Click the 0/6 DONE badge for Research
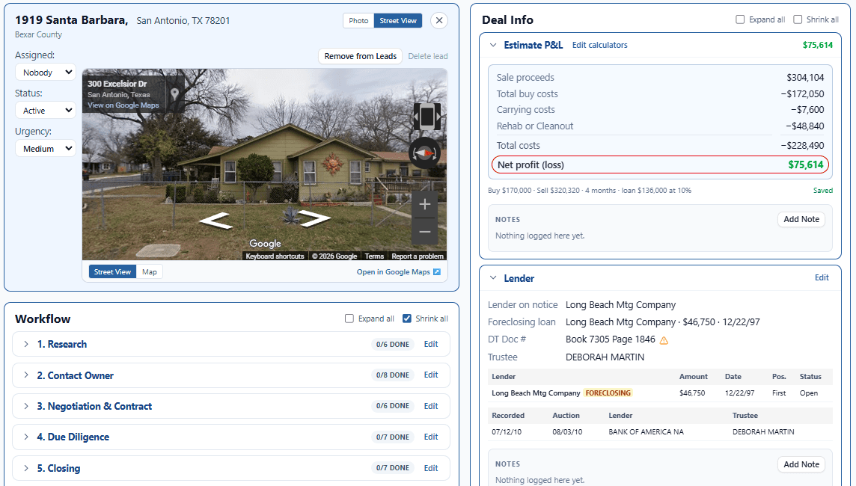 click(393, 344)
